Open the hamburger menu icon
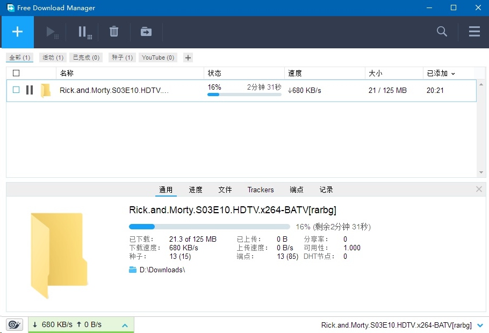Screen dimensions: 489x333 point(474,32)
